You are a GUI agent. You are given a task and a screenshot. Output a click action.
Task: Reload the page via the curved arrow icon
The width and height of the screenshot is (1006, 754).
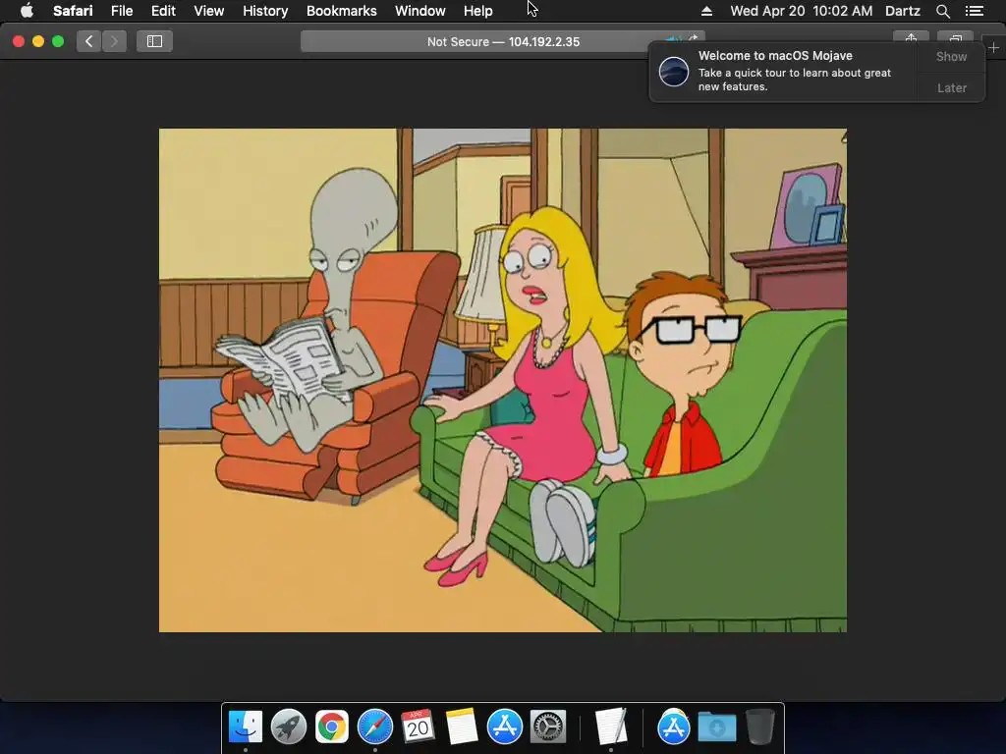(693, 38)
